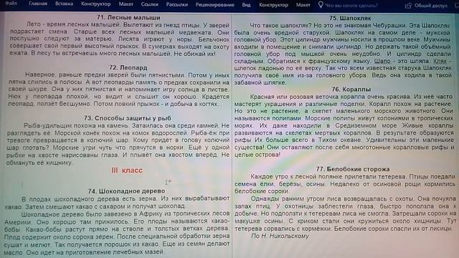This screenshot has height=258, width=459.
Task: Click the red 'III класс' heading
Action: [127, 171]
